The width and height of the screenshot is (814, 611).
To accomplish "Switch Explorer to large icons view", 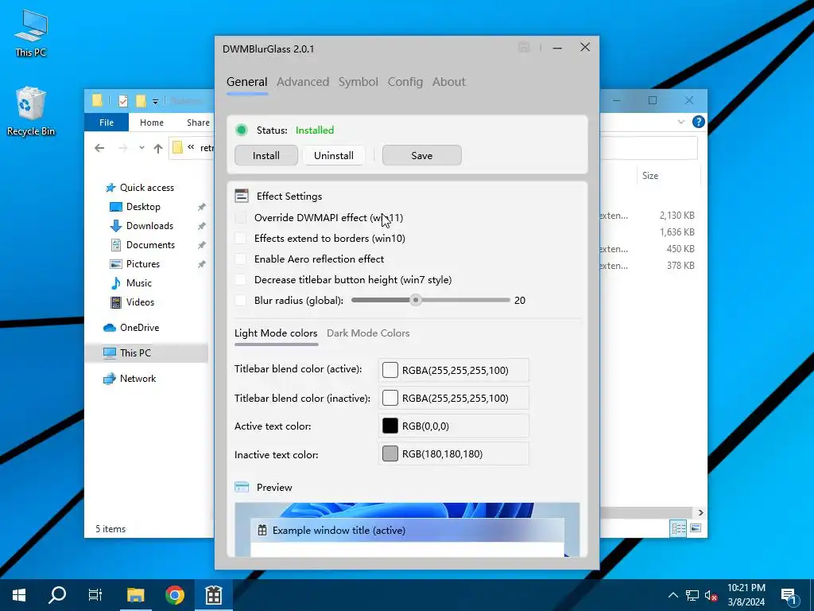I will [x=696, y=528].
